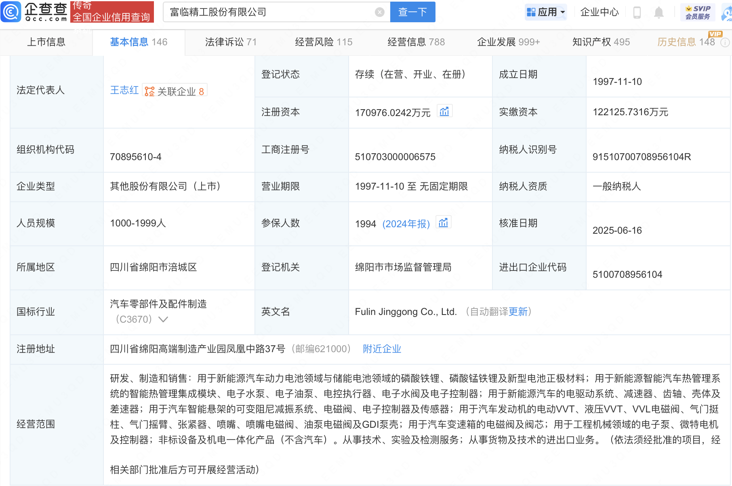Select approval date 2025-06-16
The width and height of the screenshot is (732, 486).
click(617, 230)
